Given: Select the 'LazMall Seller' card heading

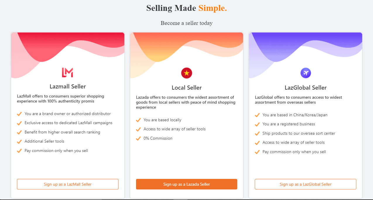Looking at the screenshot, I should 68,86.
